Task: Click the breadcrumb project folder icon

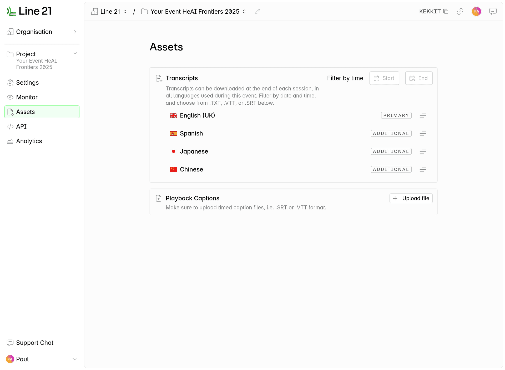Action: 144,12
